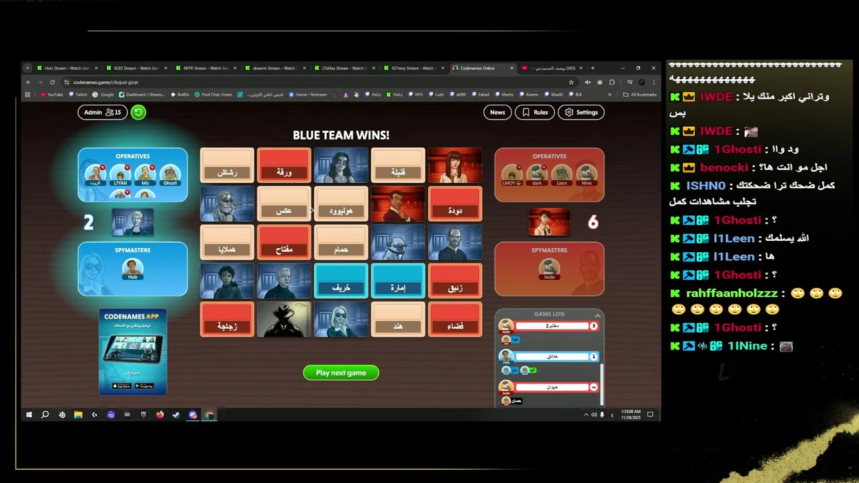The image size is (859, 483).
Task: Switch to the Holz Stream browser tab
Action: 66,68
